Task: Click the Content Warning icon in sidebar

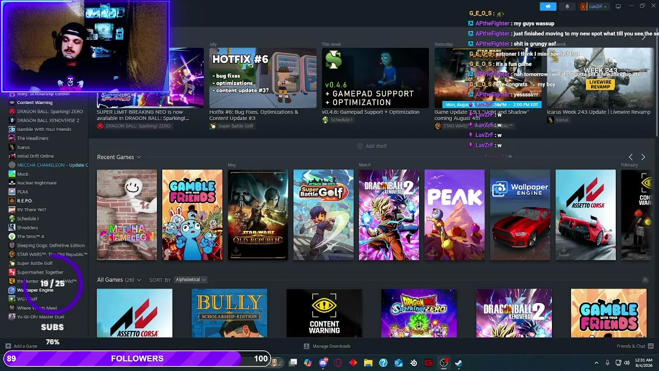Action: pyautogui.click(x=12, y=103)
